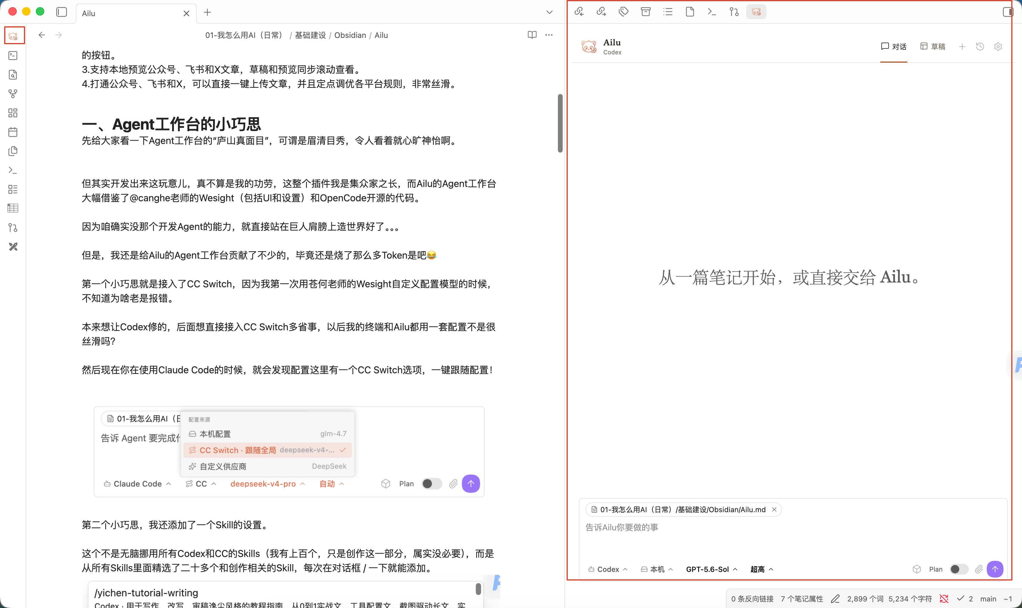The width and height of the screenshot is (1022, 608).
Task: Open Ailu from the left ribbon panda icon
Action: click(x=13, y=36)
